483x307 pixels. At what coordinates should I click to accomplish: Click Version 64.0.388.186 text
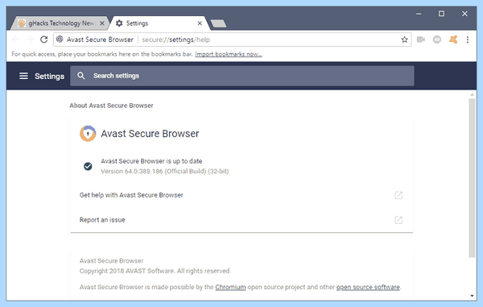click(164, 172)
